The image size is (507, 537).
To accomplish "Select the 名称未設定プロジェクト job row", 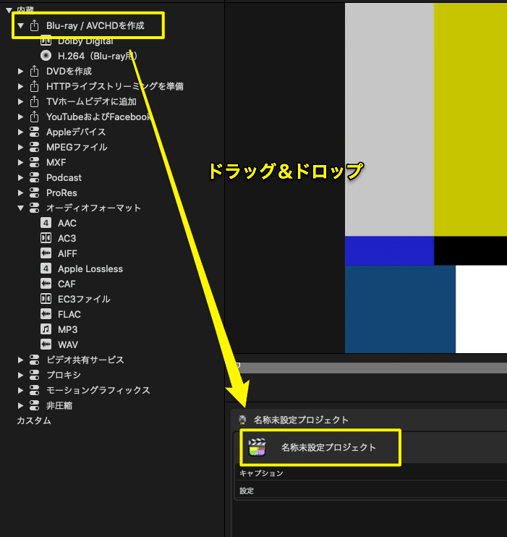I will pos(371,447).
